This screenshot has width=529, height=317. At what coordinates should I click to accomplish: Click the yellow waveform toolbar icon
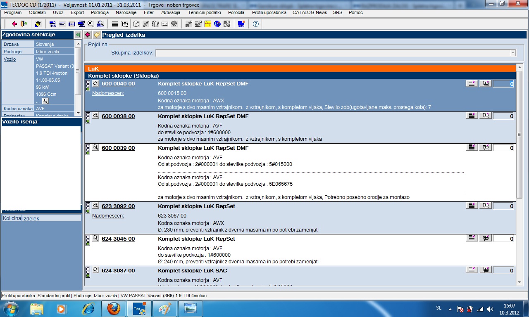coord(208,24)
